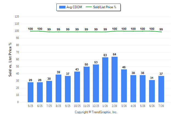
Task: Click the blue Avg CDOM legend swatch
Action: (62, 7)
